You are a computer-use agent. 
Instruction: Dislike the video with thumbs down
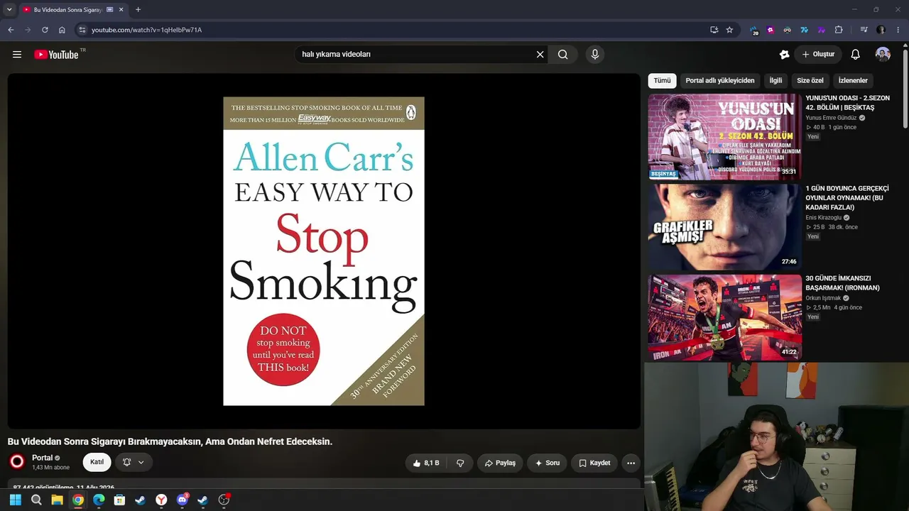click(460, 463)
